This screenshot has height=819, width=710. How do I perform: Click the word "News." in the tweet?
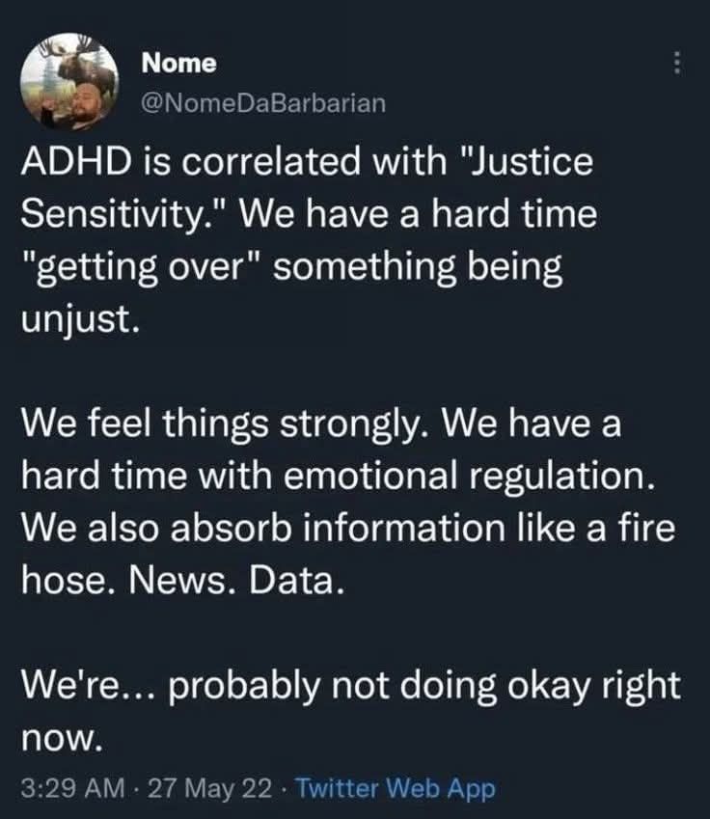click(183, 581)
